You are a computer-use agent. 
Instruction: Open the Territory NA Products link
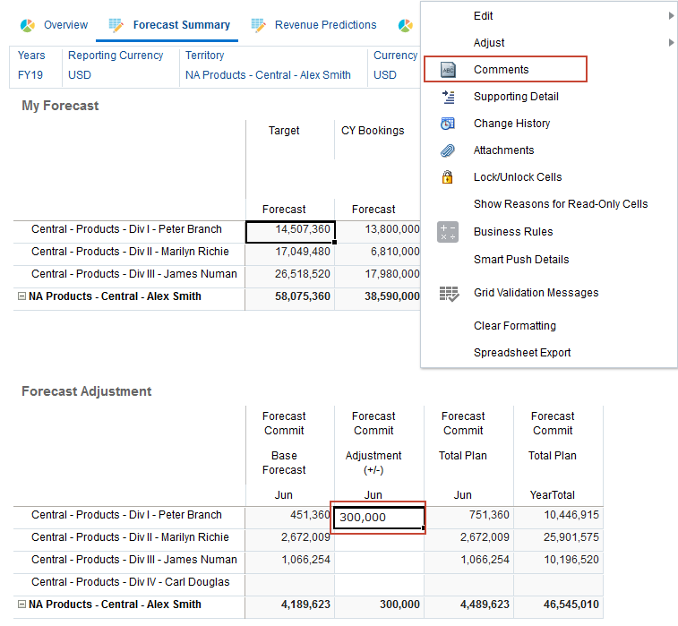(268, 75)
